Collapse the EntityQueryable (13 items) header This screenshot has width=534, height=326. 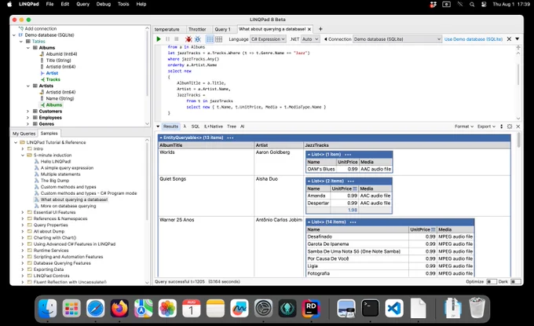(x=162, y=137)
